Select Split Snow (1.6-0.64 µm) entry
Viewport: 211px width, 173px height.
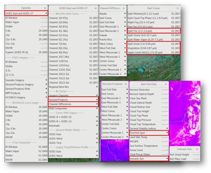[154, 44]
